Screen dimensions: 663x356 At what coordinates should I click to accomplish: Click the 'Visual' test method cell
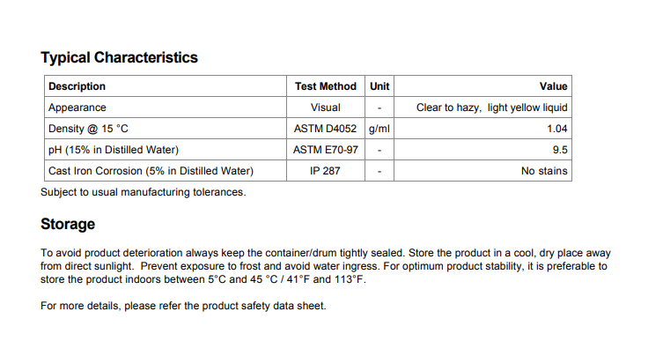326,108
